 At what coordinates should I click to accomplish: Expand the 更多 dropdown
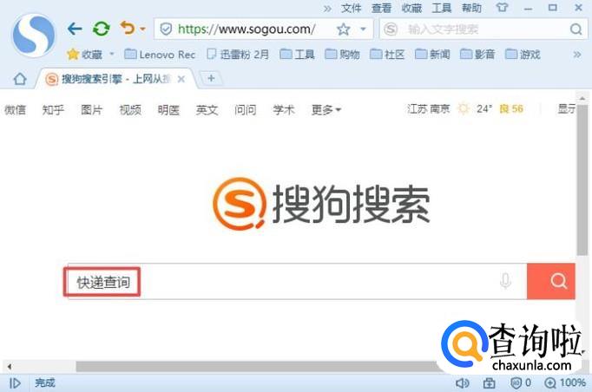pyautogui.click(x=326, y=110)
